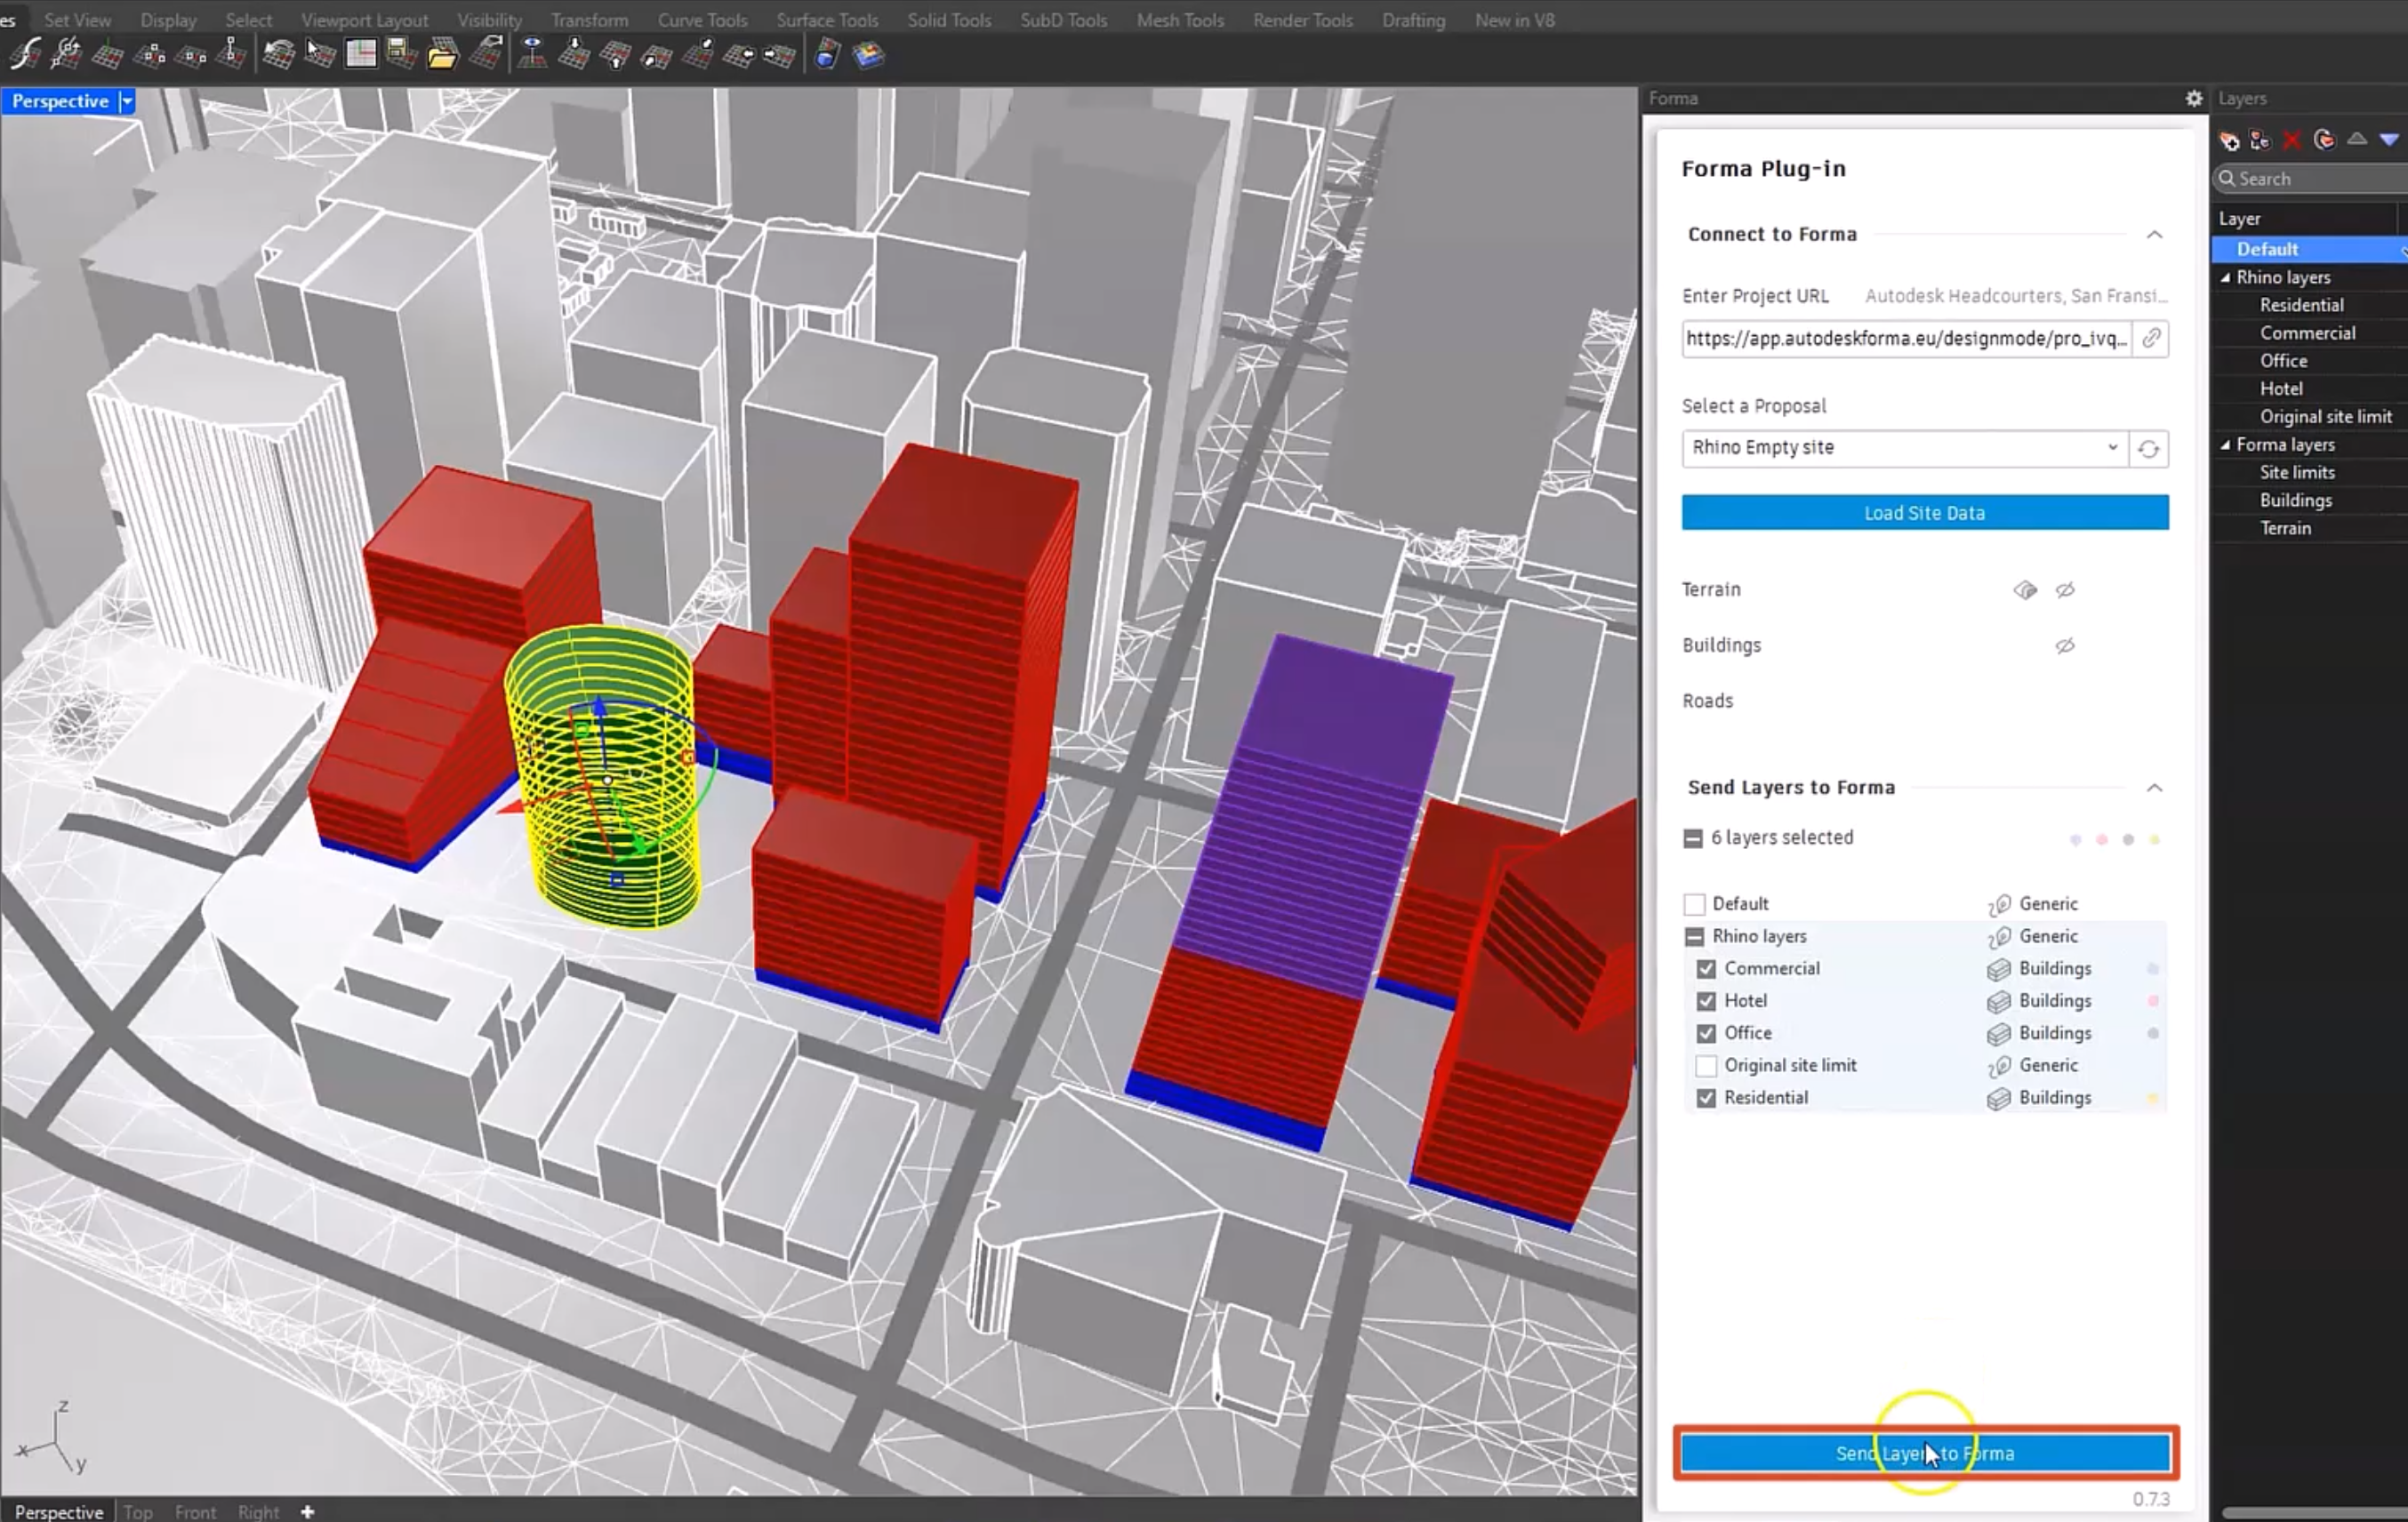Click the Forma panel settings gear icon
2408x1522 pixels.
pos(2192,96)
